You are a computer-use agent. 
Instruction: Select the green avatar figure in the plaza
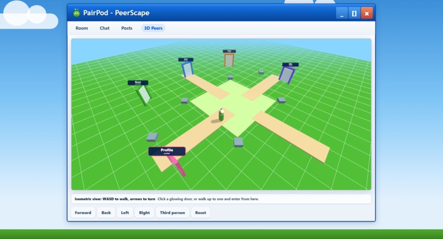221,115
